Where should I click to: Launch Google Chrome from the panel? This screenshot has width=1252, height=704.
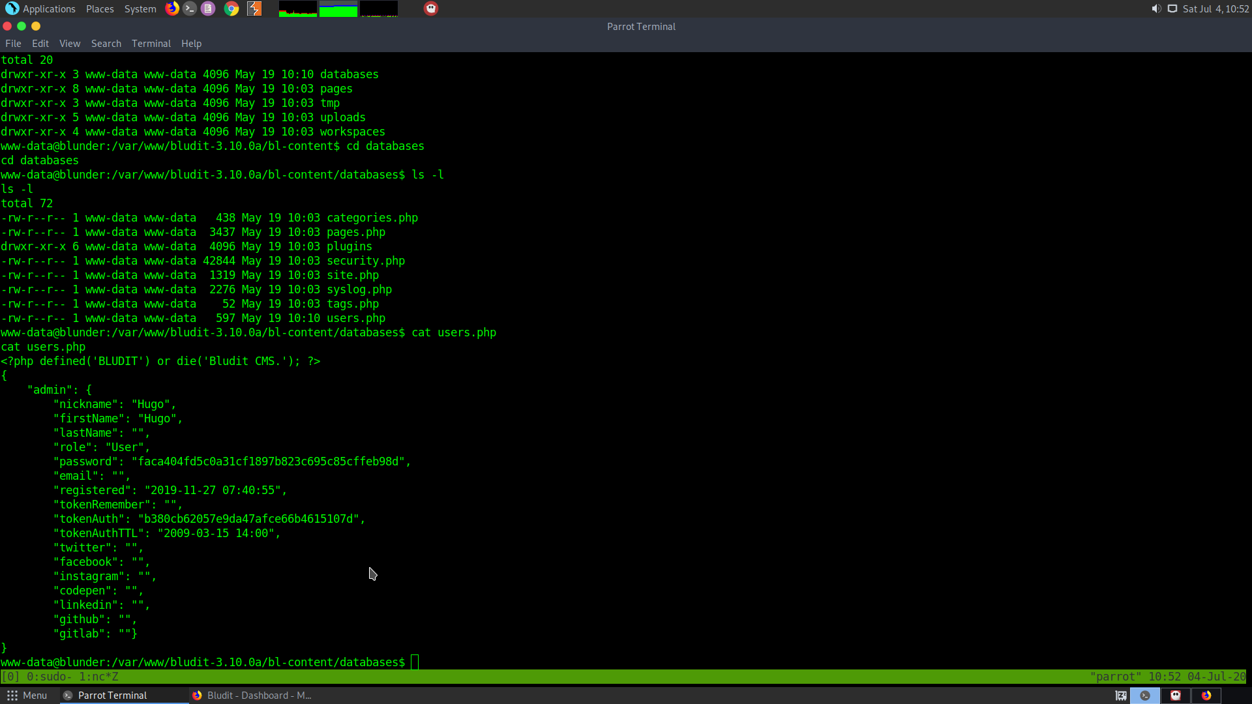pos(231,8)
